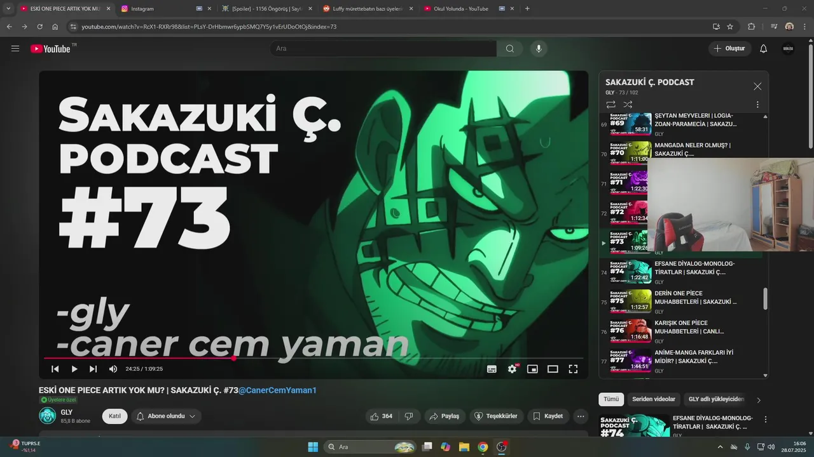Show more filter chips with arrow
The height and width of the screenshot is (457, 814).
click(x=758, y=400)
